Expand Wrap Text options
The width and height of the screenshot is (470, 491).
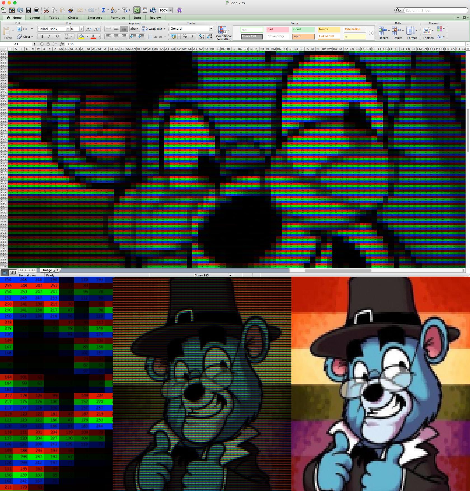click(164, 29)
